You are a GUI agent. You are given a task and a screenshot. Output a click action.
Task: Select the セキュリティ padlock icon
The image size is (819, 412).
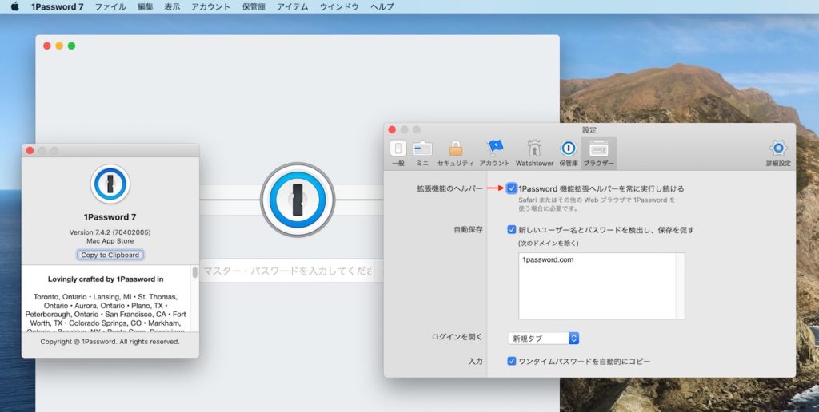coord(455,152)
